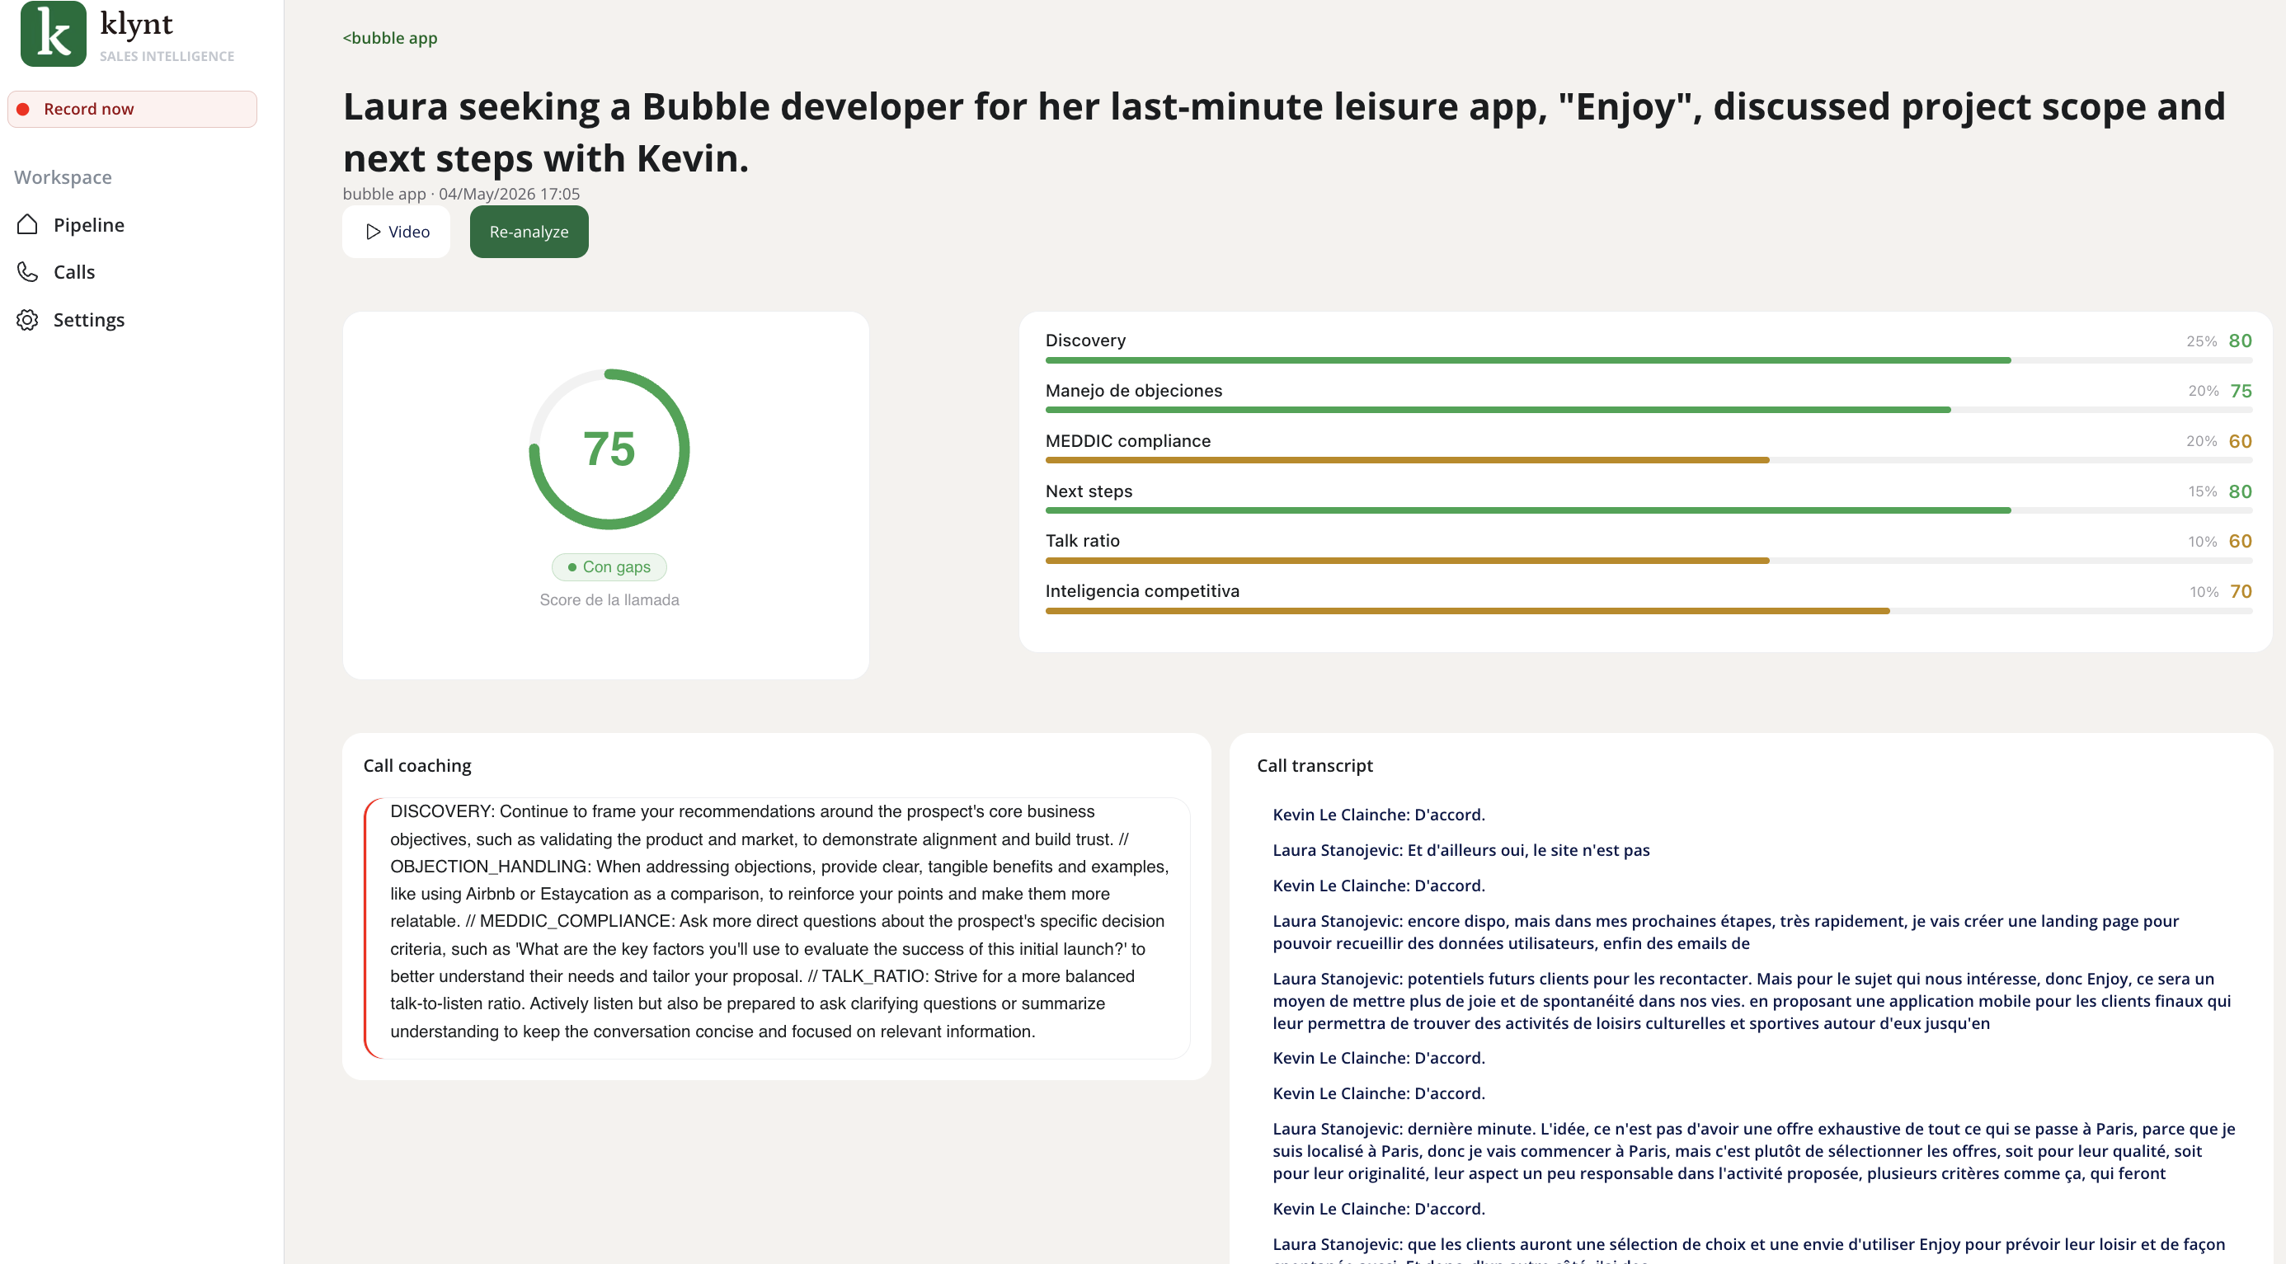Open the Calls page
Image resolution: width=2286 pixels, height=1264 pixels.
click(x=74, y=271)
